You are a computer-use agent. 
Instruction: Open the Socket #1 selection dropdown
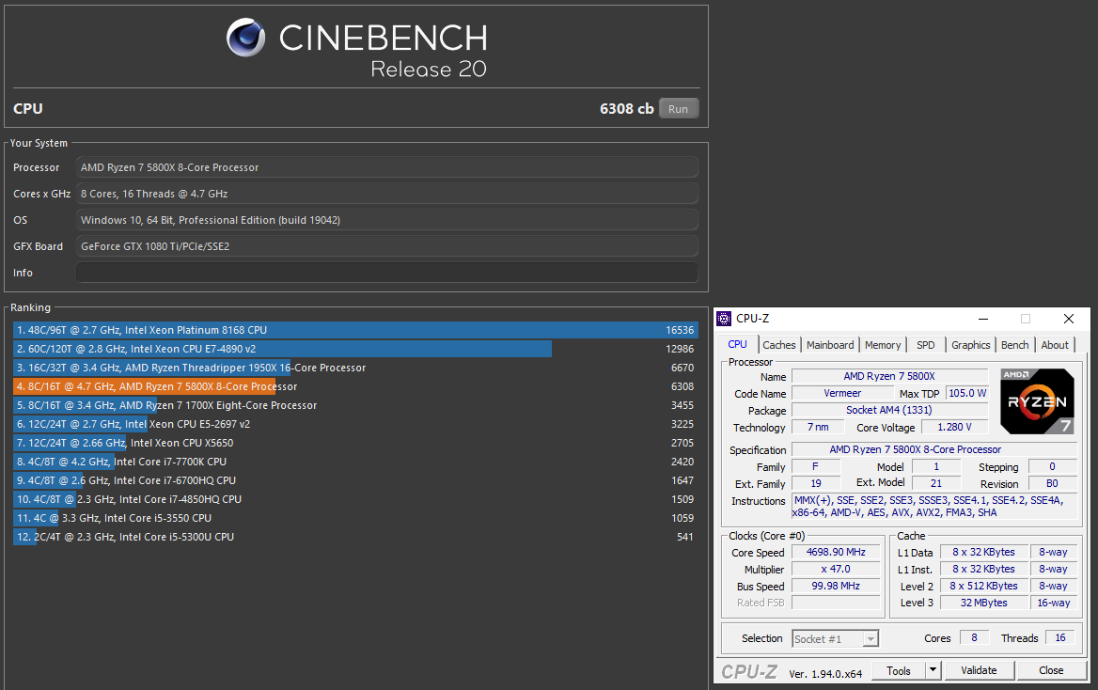pos(836,639)
